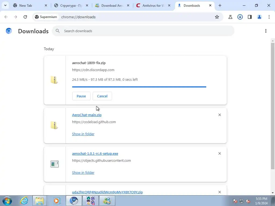The width and height of the screenshot is (275, 206).
Task: Open the uda2lVcQRP4Nzu0ldWcm9oMyYX8t7O9Y.zip link
Action: point(107,192)
